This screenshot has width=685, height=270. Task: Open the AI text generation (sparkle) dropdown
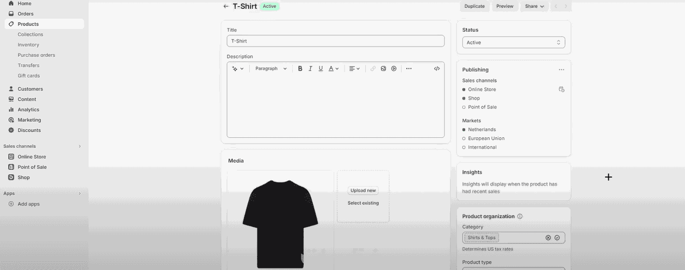click(x=238, y=68)
